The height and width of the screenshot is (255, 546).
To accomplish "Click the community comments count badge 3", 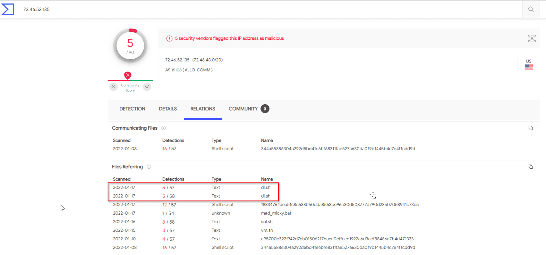I will click(265, 109).
